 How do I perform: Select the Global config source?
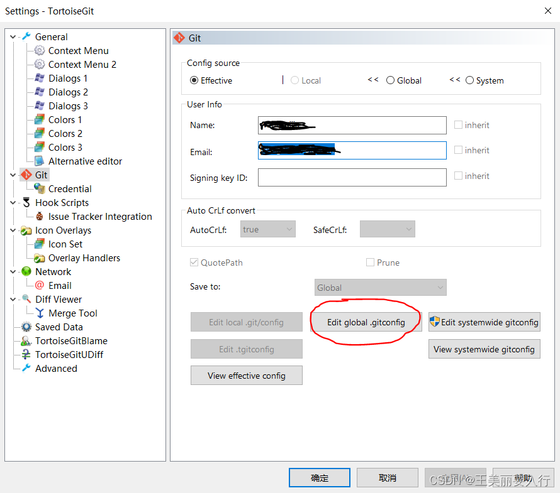[x=390, y=80]
